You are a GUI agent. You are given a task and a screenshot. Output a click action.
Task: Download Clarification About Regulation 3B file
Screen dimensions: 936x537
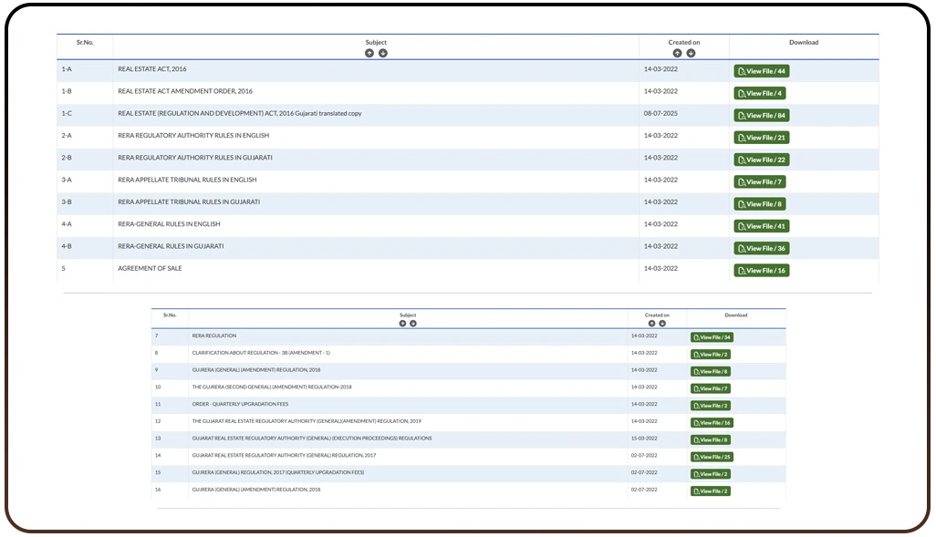tap(710, 354)
